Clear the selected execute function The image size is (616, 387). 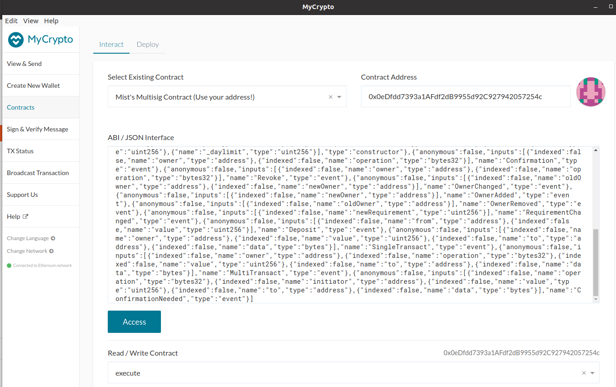584,373
